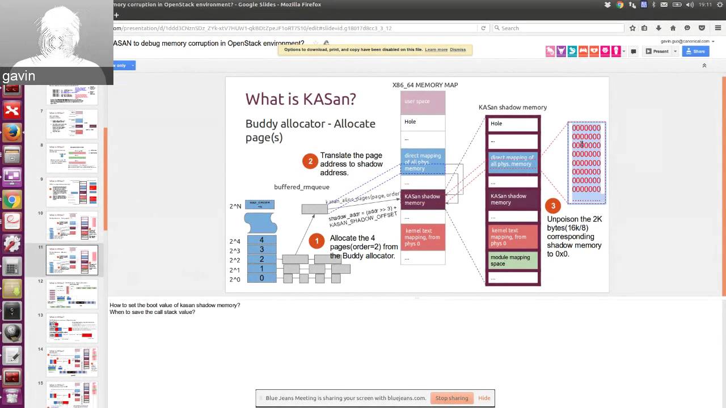Click the blue Share button
The height and width of the screenshot is (408, 726).
[x=695, y=51]
